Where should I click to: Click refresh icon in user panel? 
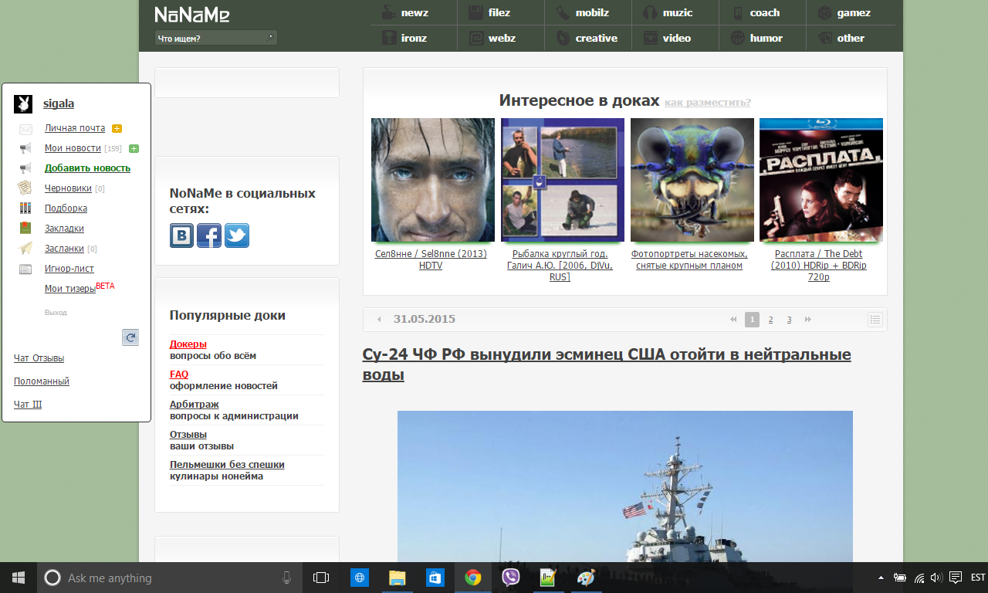130,337
